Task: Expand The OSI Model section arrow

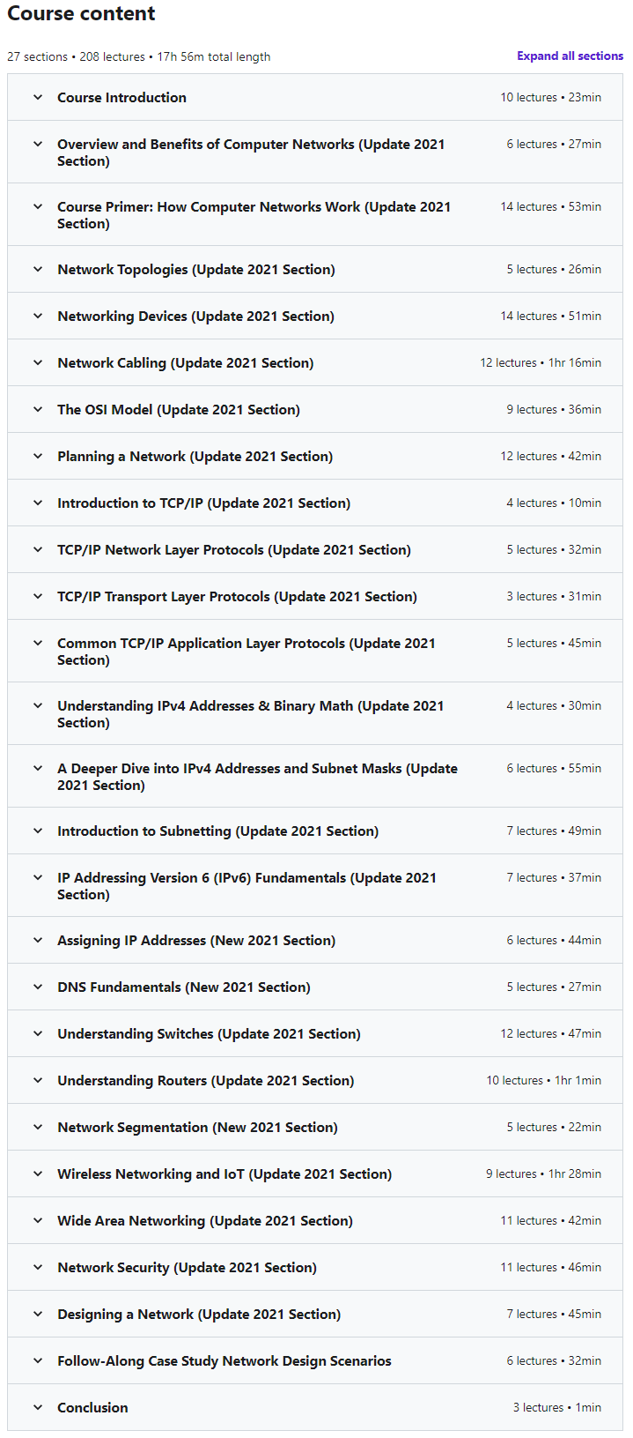Action: [38, 410]
